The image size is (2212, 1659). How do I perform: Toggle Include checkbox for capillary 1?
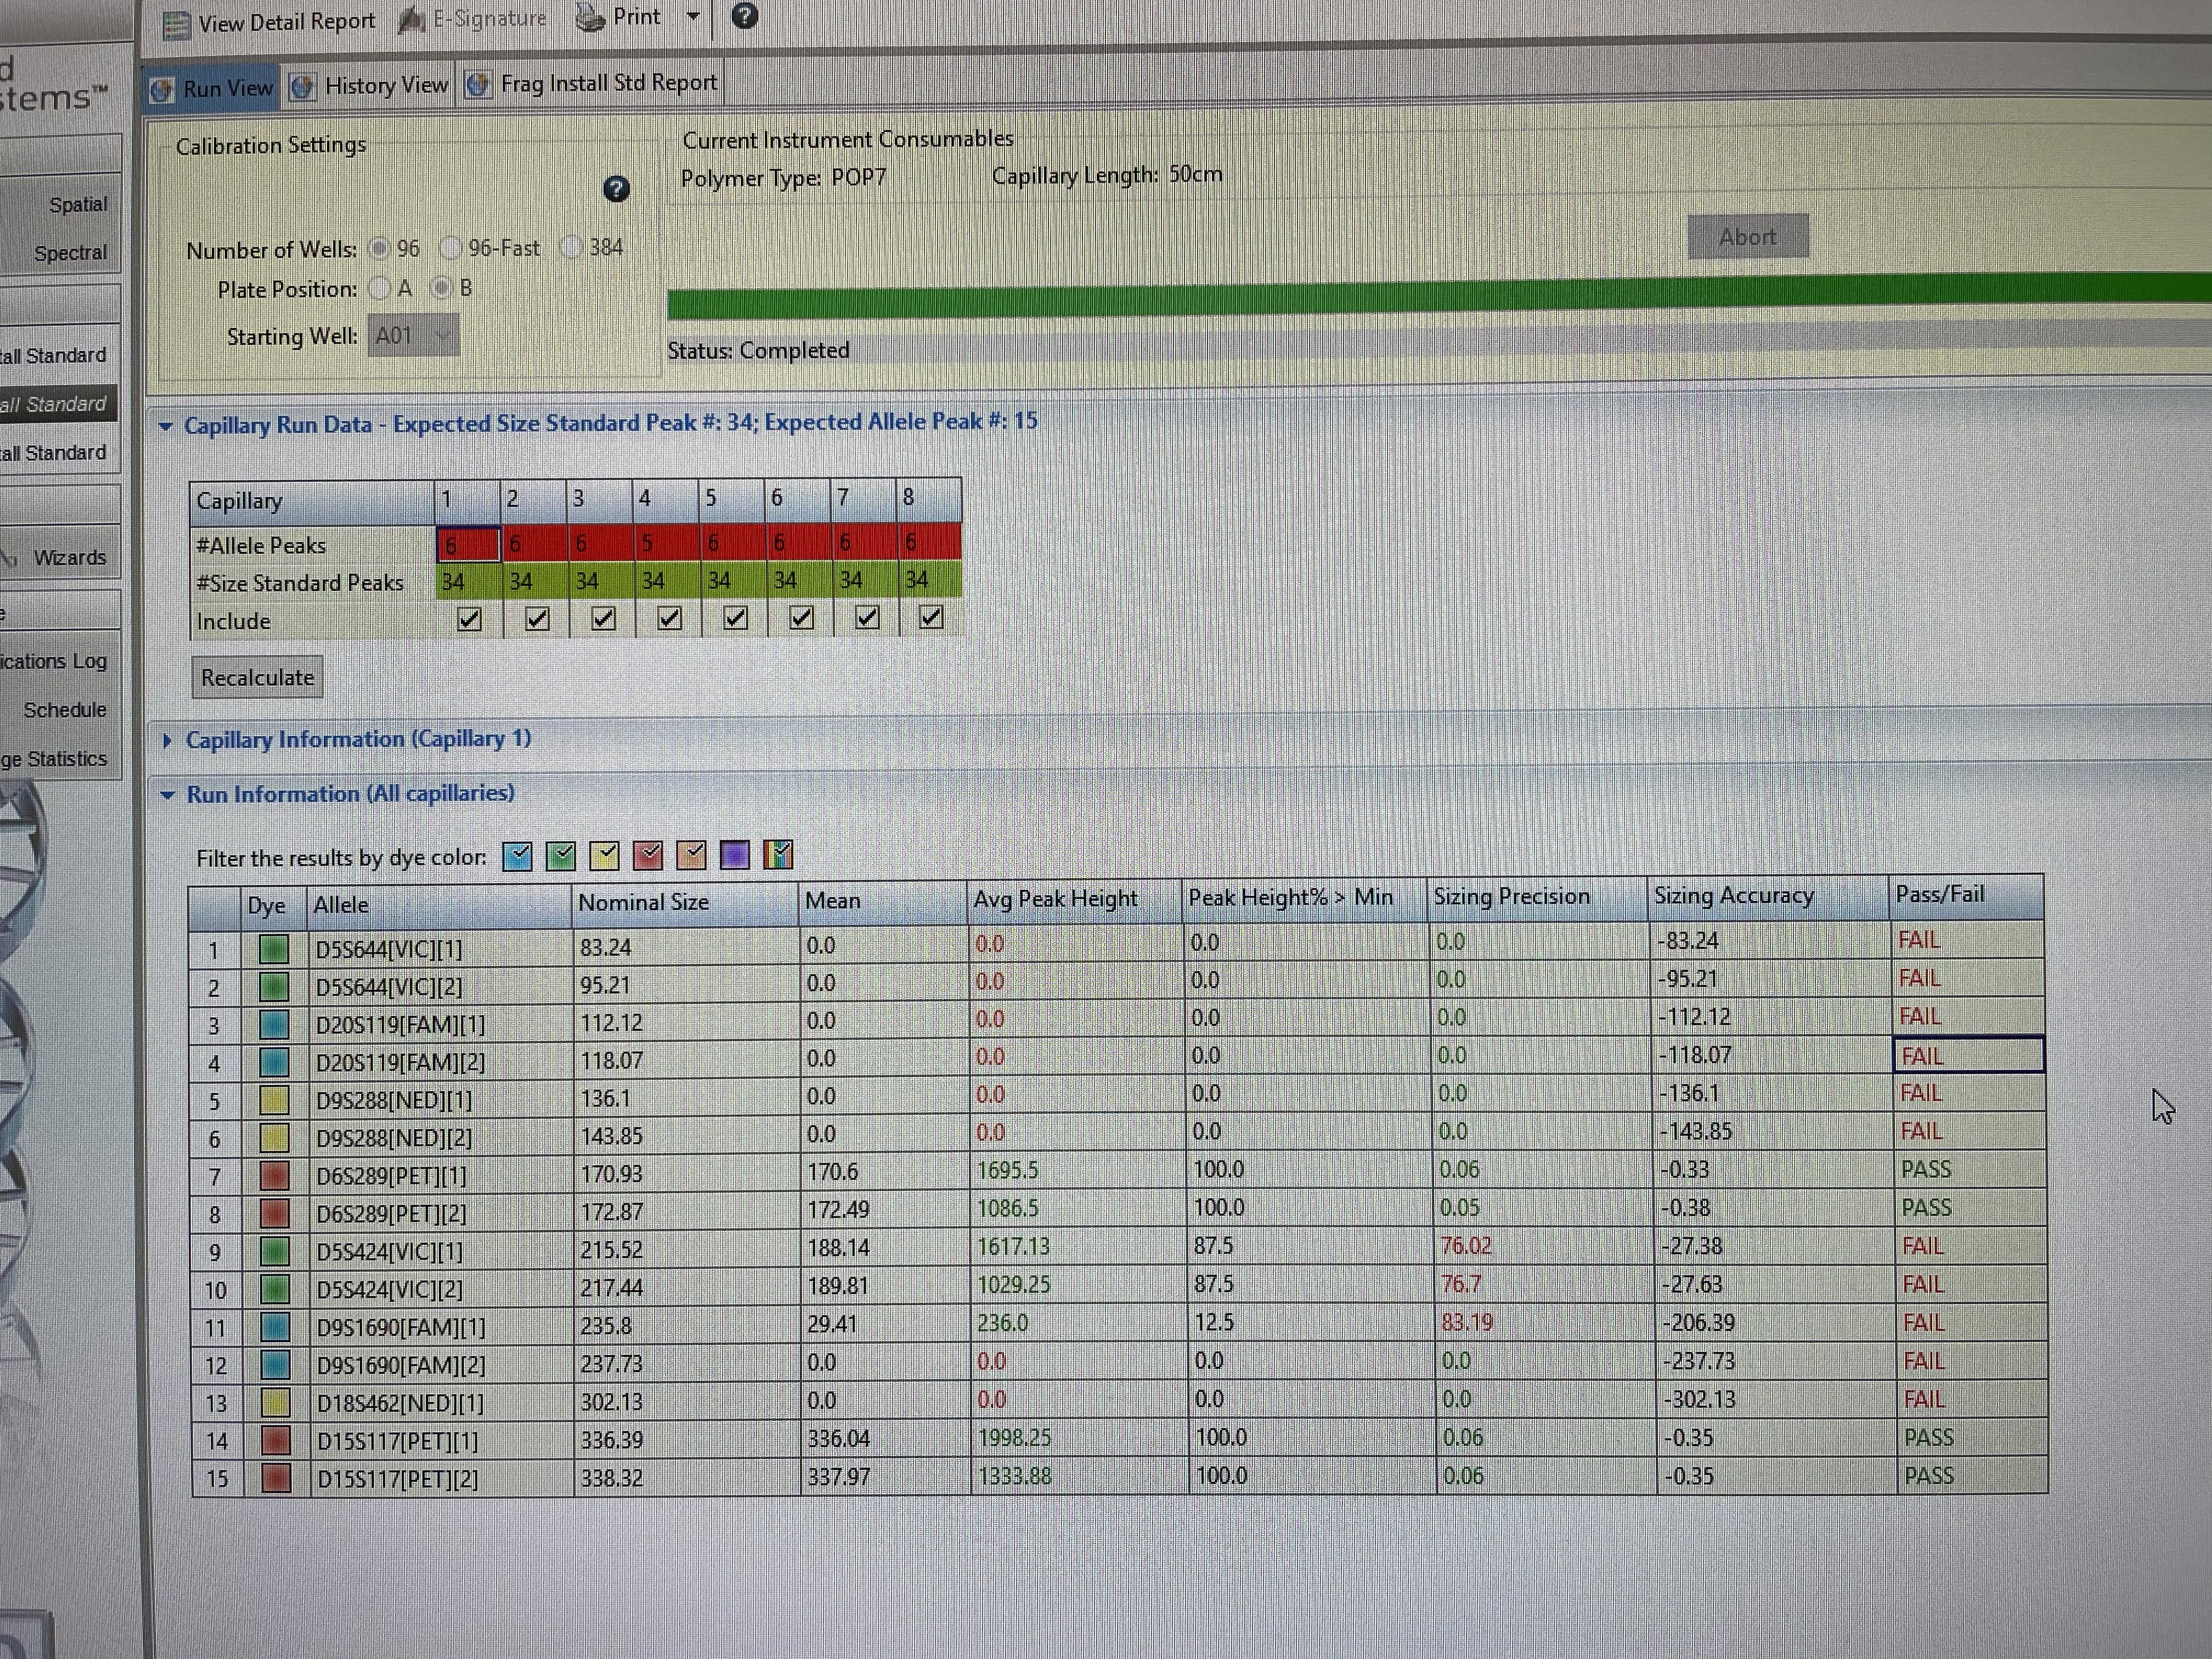[x=469, y=620]
